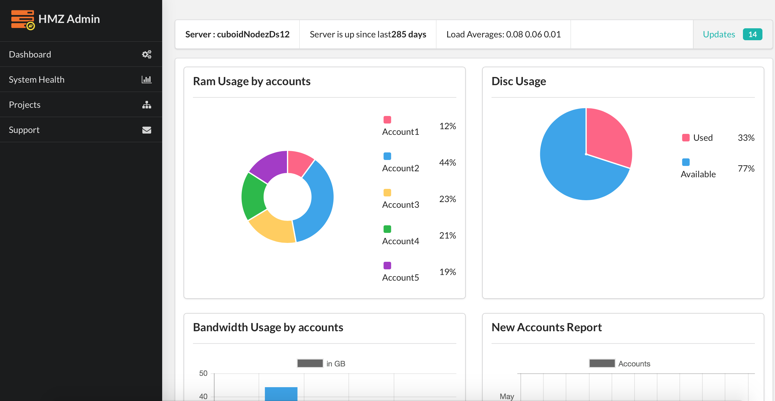Open the System Health menu item
Screen dimensions: 775x401
(36, 80)
